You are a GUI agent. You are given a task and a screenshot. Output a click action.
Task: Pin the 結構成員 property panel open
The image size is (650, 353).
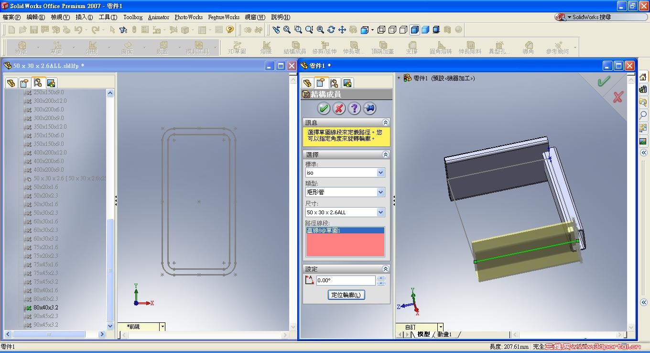pos(369,109)
